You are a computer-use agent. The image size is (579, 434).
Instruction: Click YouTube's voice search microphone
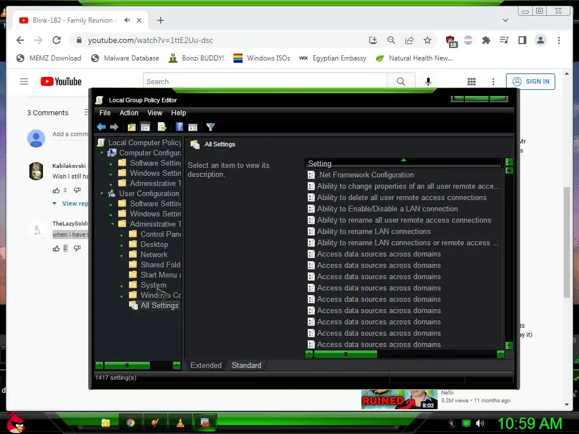click(428, 81)
